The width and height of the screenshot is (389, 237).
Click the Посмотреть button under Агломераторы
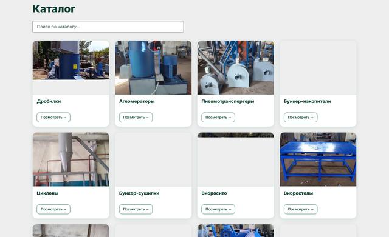tap(136, 118)
